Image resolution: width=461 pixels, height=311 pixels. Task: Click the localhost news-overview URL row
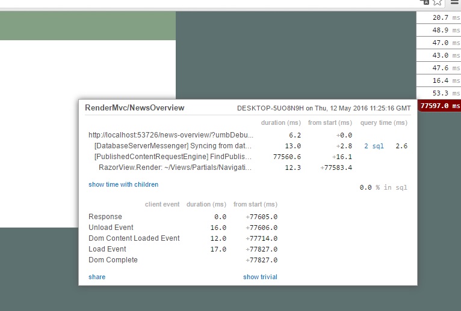coord(170,135)
